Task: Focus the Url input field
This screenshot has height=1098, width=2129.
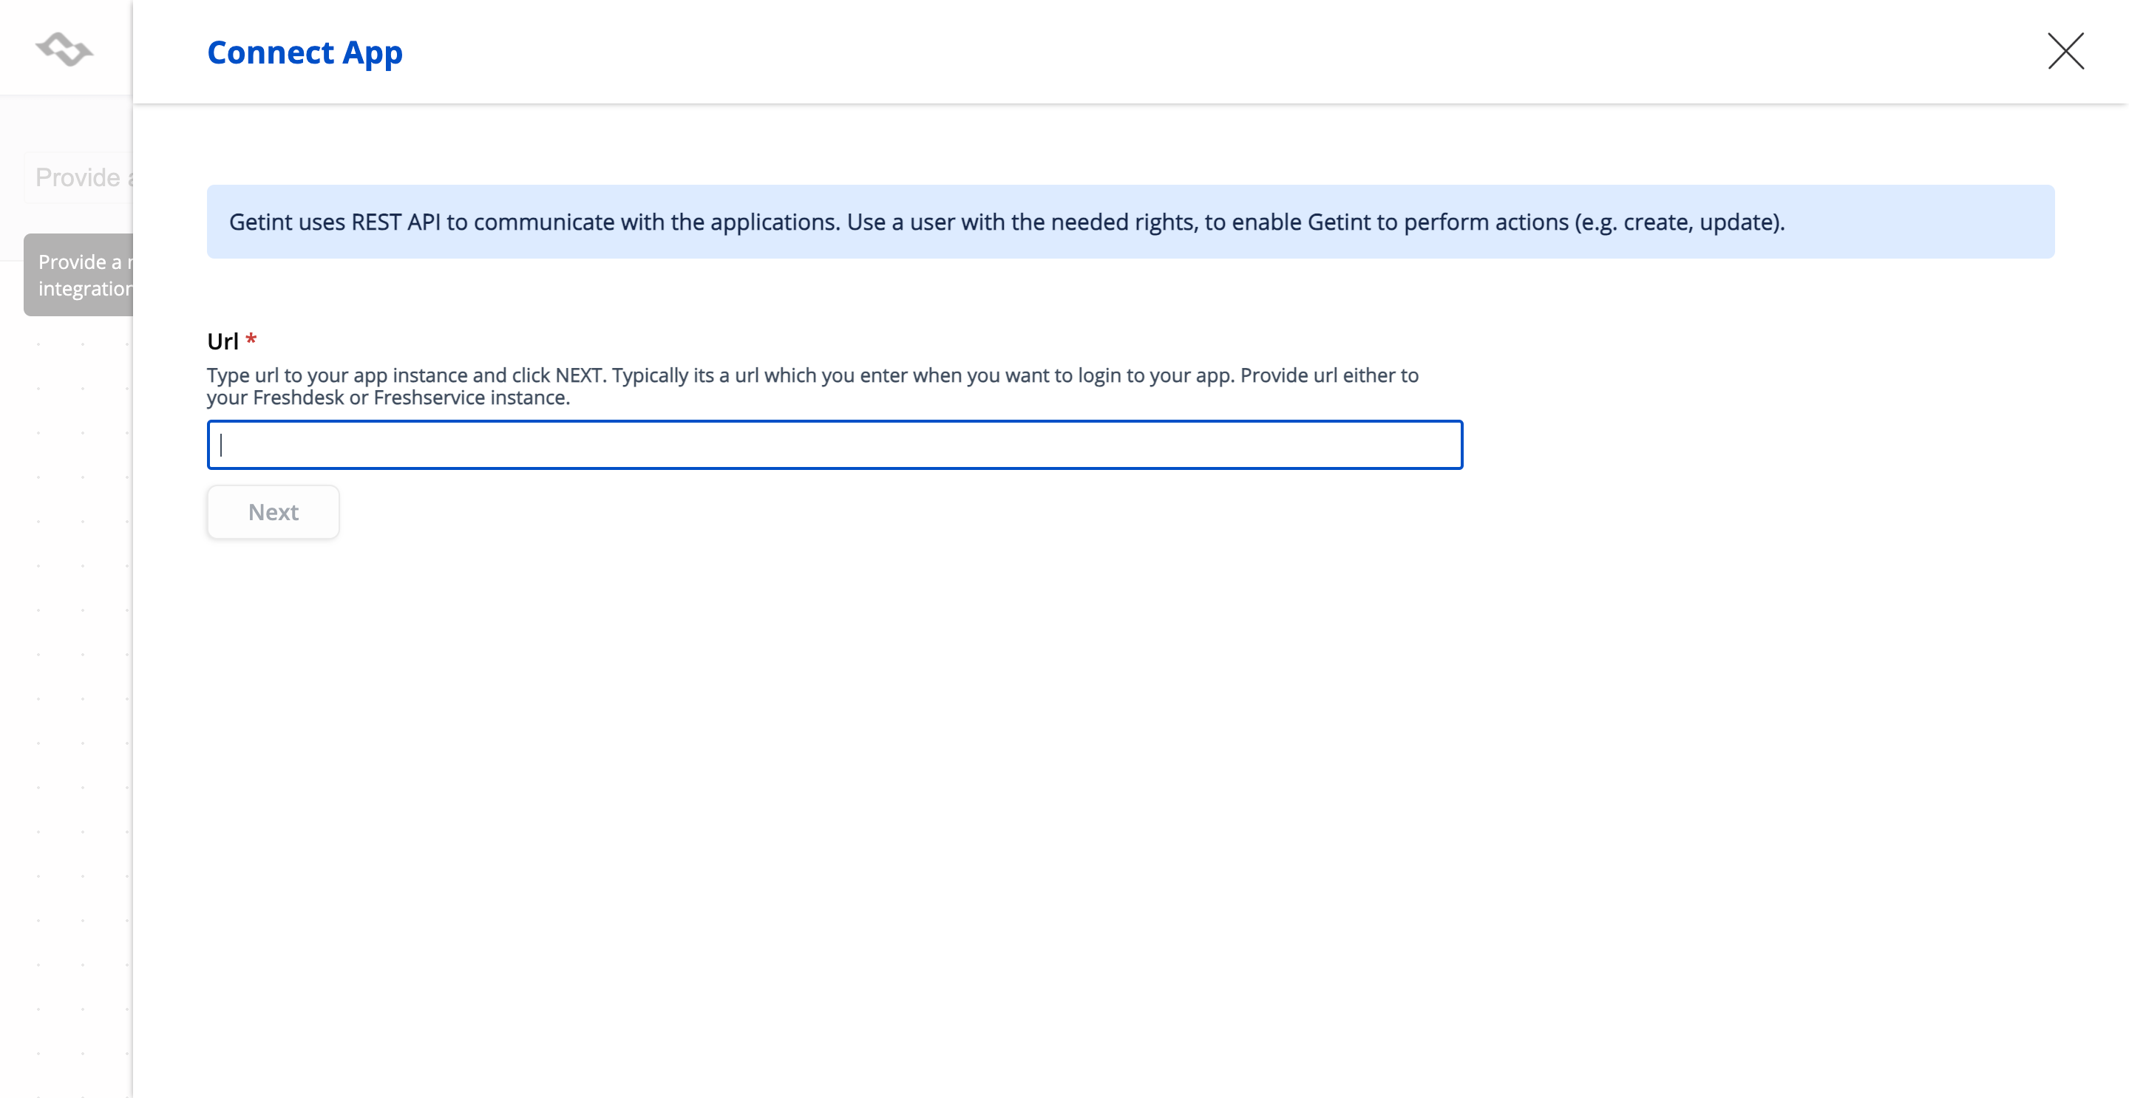Action: pyautogui.click(x=835, y=445)
